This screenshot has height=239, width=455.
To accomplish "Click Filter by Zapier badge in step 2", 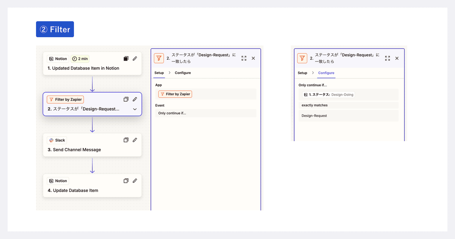I will (65, 99).
